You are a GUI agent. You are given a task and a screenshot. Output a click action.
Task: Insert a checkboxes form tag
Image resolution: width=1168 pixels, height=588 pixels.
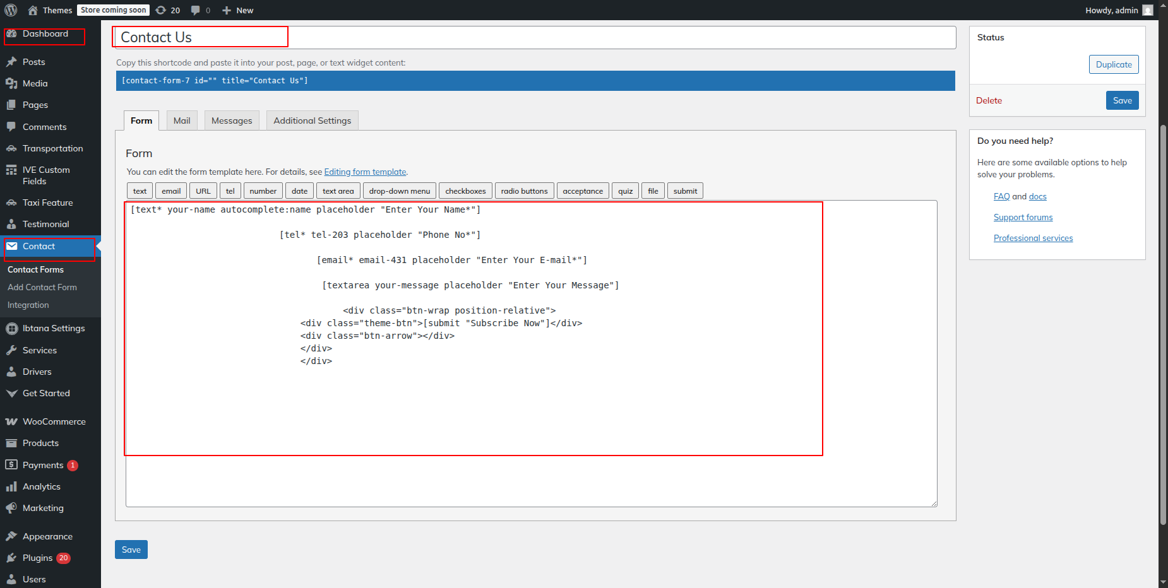465,191
